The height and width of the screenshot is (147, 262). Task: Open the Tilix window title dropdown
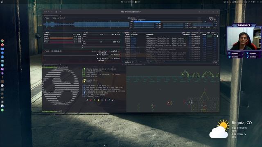coord(131,12)
